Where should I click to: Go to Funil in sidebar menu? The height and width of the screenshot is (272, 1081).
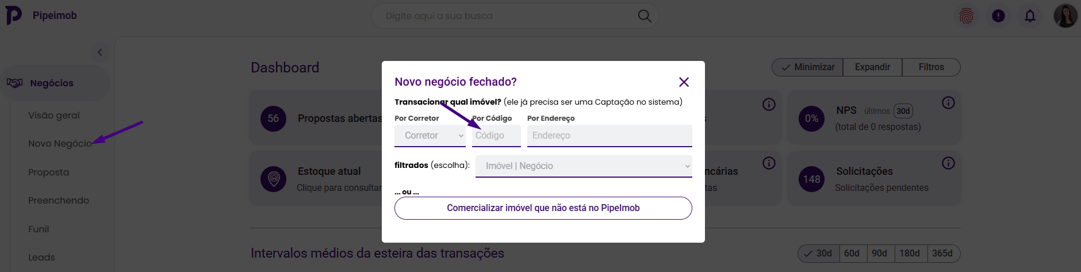pyautogui.click(x=39, y=229)
